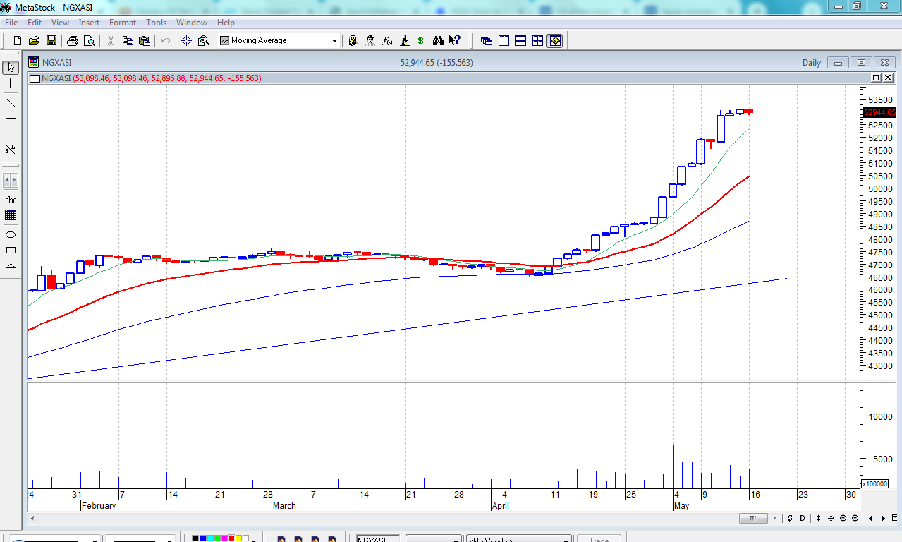Select the grid table drawing tool
Viewport: 902px width, 542px height.
pos(11,215)
